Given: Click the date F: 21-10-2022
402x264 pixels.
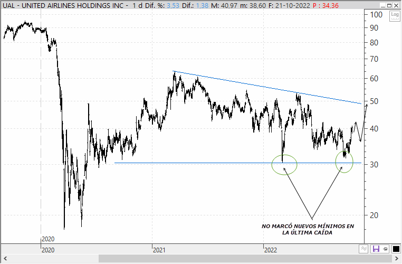Looking at the screenshot, I should point(290,5).
